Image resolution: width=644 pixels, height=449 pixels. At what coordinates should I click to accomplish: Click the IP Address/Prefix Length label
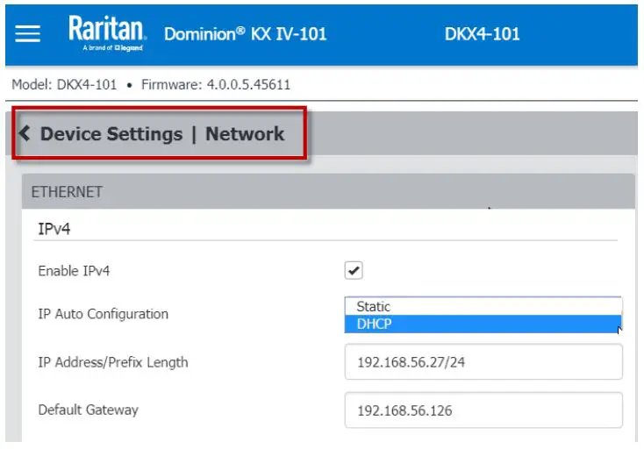click(113, 362)
